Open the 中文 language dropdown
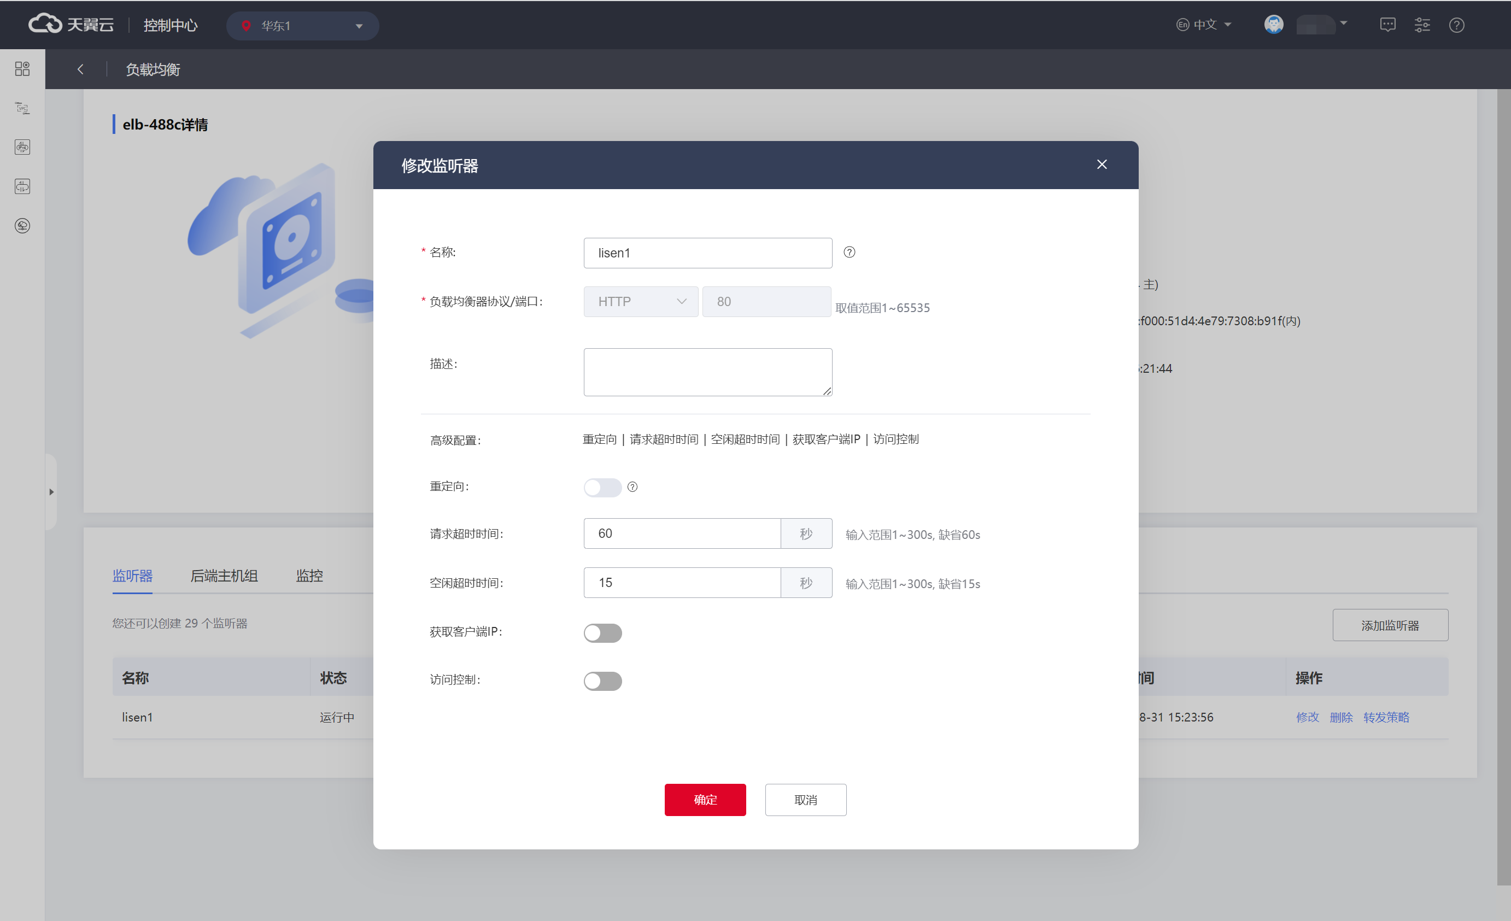1511x921 pixels. click(1203, 25)
